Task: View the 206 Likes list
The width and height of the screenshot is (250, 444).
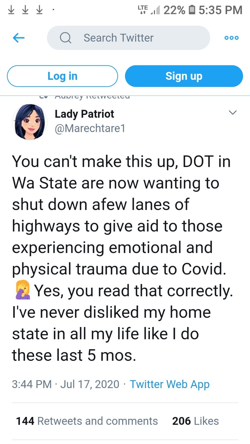Action: (195, 421)
